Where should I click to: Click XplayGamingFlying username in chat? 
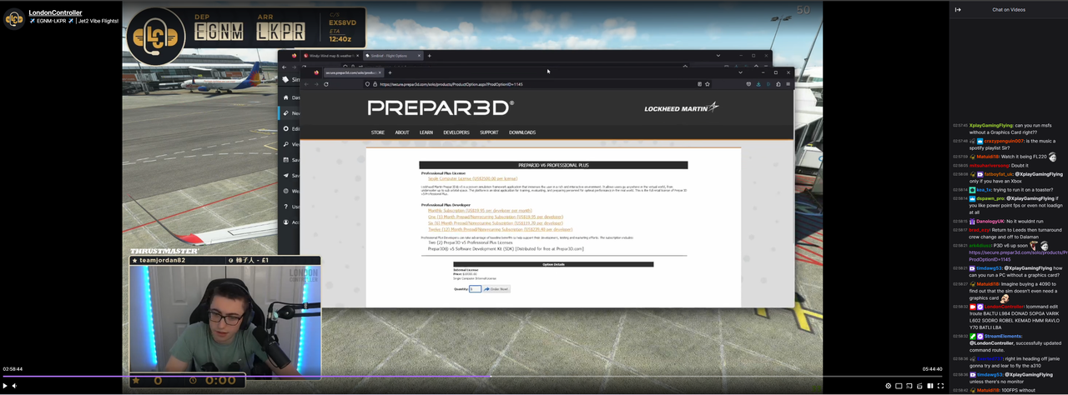pyautogui.click(x=990, y=125)
